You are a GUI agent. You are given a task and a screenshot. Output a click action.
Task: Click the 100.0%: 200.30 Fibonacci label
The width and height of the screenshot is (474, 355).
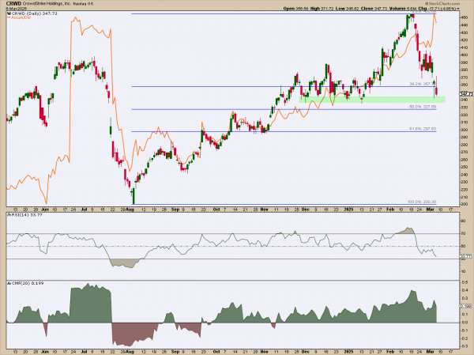click(x=422, y=202)
